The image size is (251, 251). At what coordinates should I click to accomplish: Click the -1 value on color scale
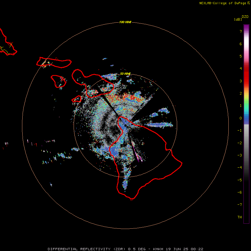click(x=240, y=131)
